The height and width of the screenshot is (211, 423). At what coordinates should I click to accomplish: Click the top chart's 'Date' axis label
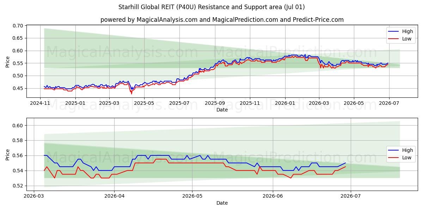222,110
